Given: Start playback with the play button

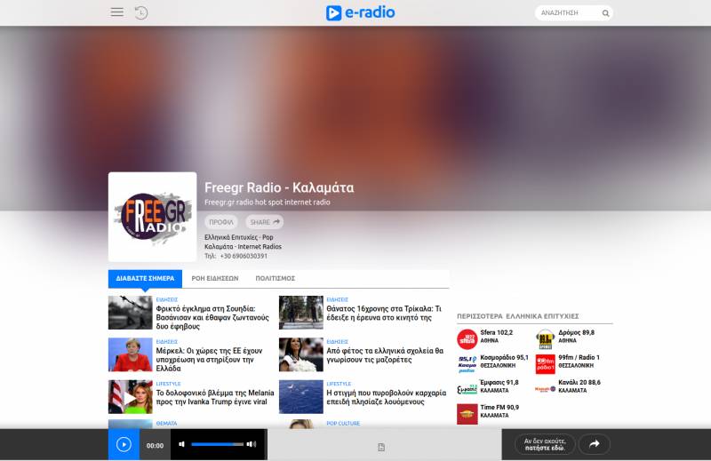Looking at the screenshot, I should [x=124, y=445].
